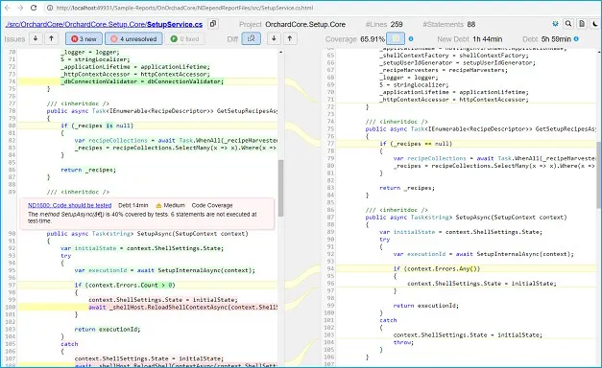Focus the browser address bar URL
Image resolution: width=602 pixels, height=368 pixels.
(184, 8)
